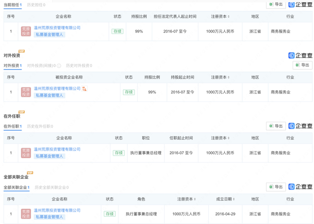
Task: Switch to the 历史担任 tab
Action: click(36, 5)
